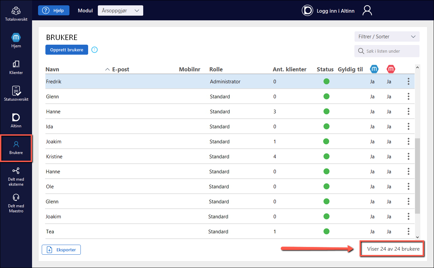The height and width of the screenshot is (268, 434).
Task: Click Opprett brukere button
Action: point(67,50)
